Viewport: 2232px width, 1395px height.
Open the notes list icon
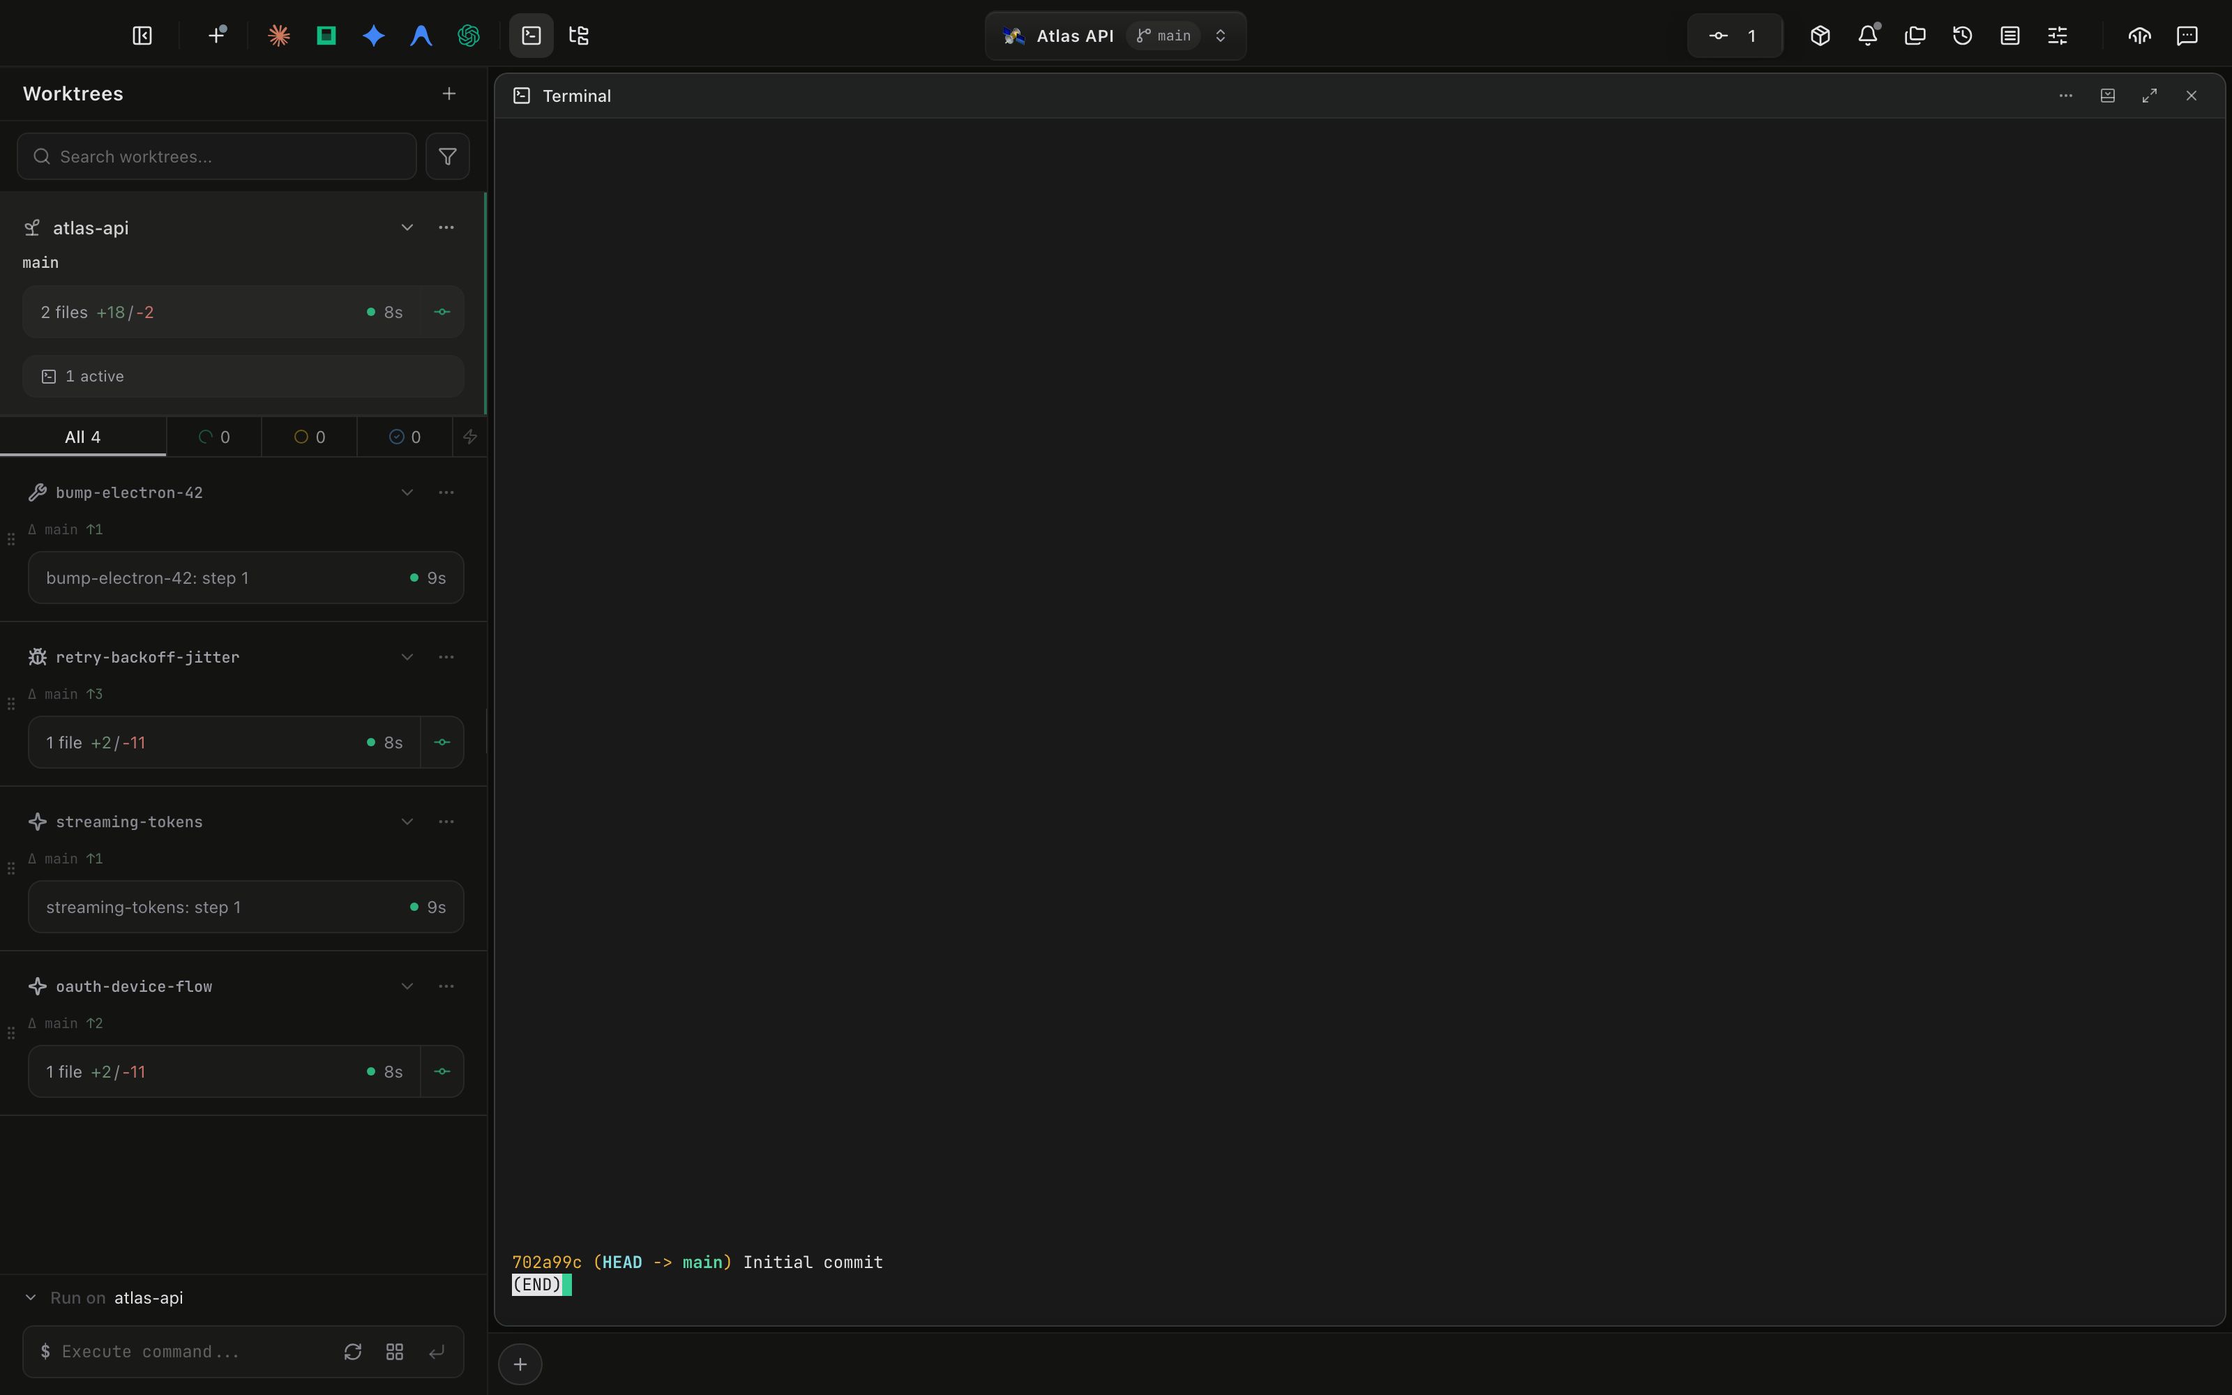coord(2009,36)
